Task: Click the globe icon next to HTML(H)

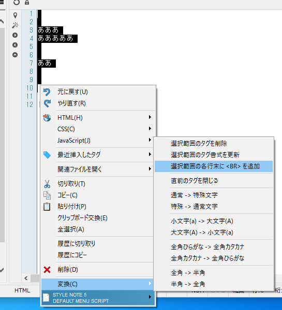Action: point(47,118)
